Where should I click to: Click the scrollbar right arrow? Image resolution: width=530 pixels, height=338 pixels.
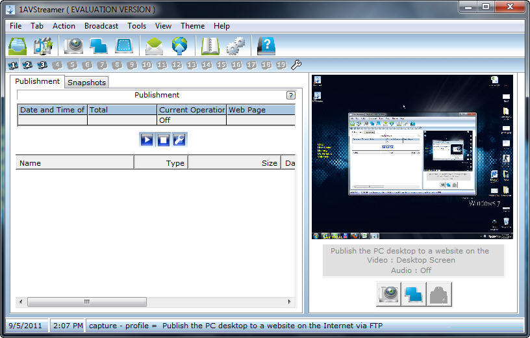coord(289,302)
